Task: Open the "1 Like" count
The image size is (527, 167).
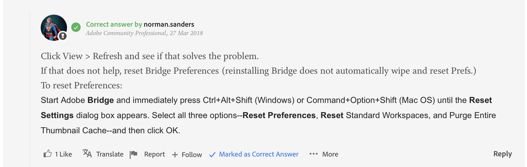Action: [x=63, y=154]
